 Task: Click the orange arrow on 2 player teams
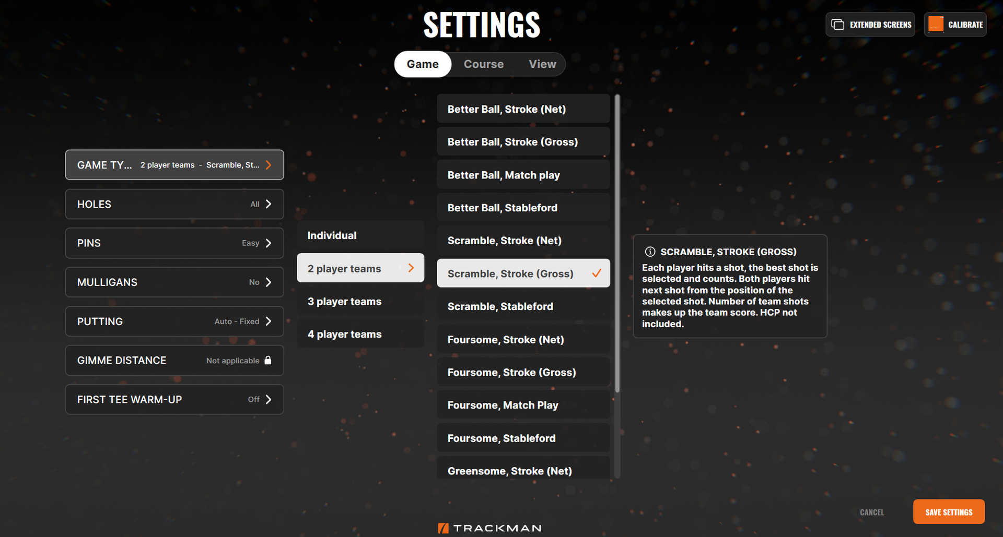(x=411, y=268)
